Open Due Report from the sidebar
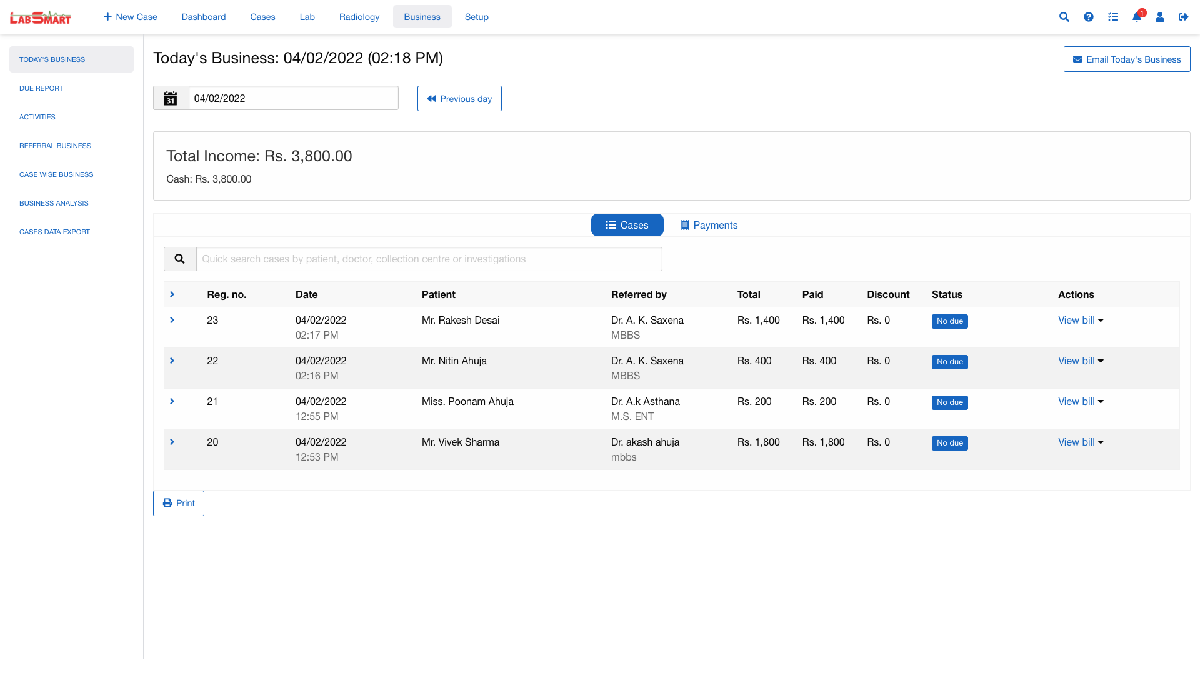 coord(41,88)
